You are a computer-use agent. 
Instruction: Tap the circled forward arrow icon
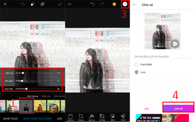[125, 4]
